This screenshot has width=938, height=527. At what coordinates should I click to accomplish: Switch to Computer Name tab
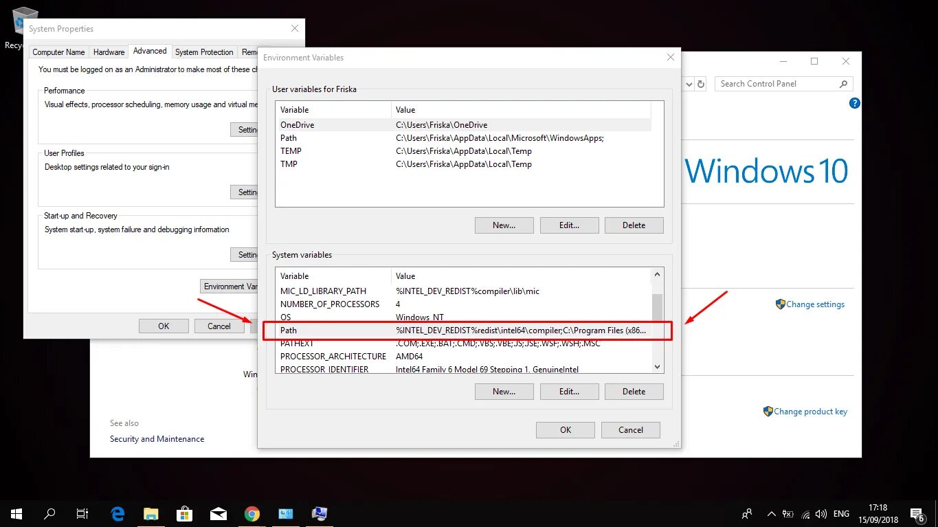point(58,52)
